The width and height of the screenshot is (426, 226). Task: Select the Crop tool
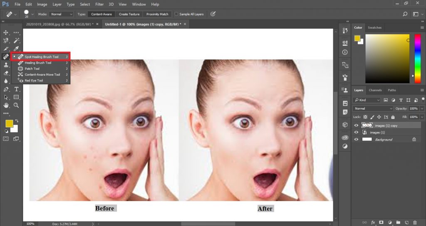click(6, 49)
